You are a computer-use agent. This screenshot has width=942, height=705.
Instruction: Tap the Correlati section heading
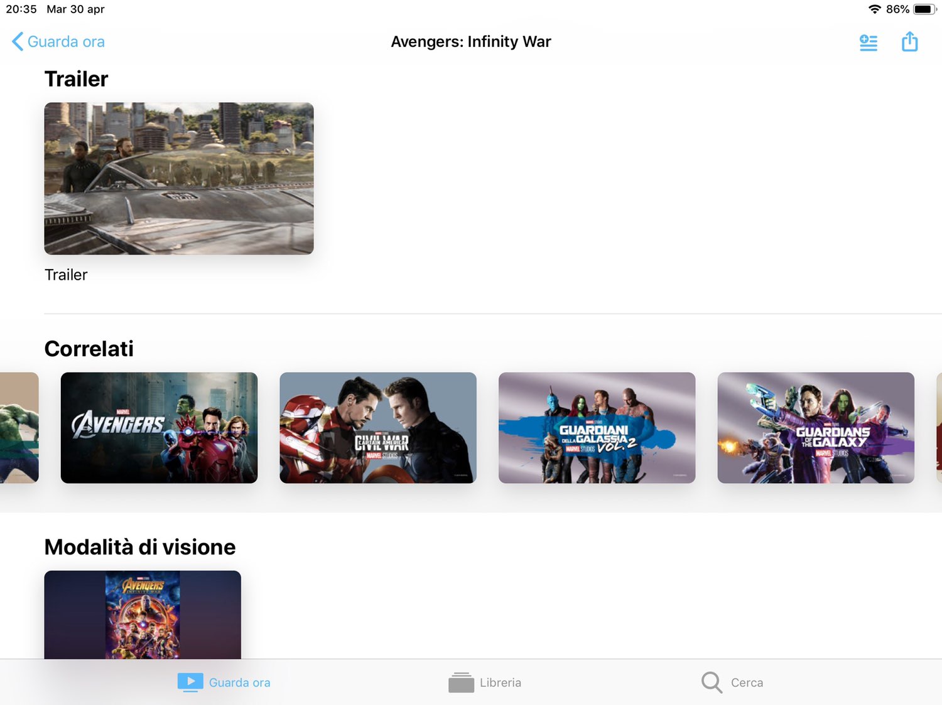point(89,349)
